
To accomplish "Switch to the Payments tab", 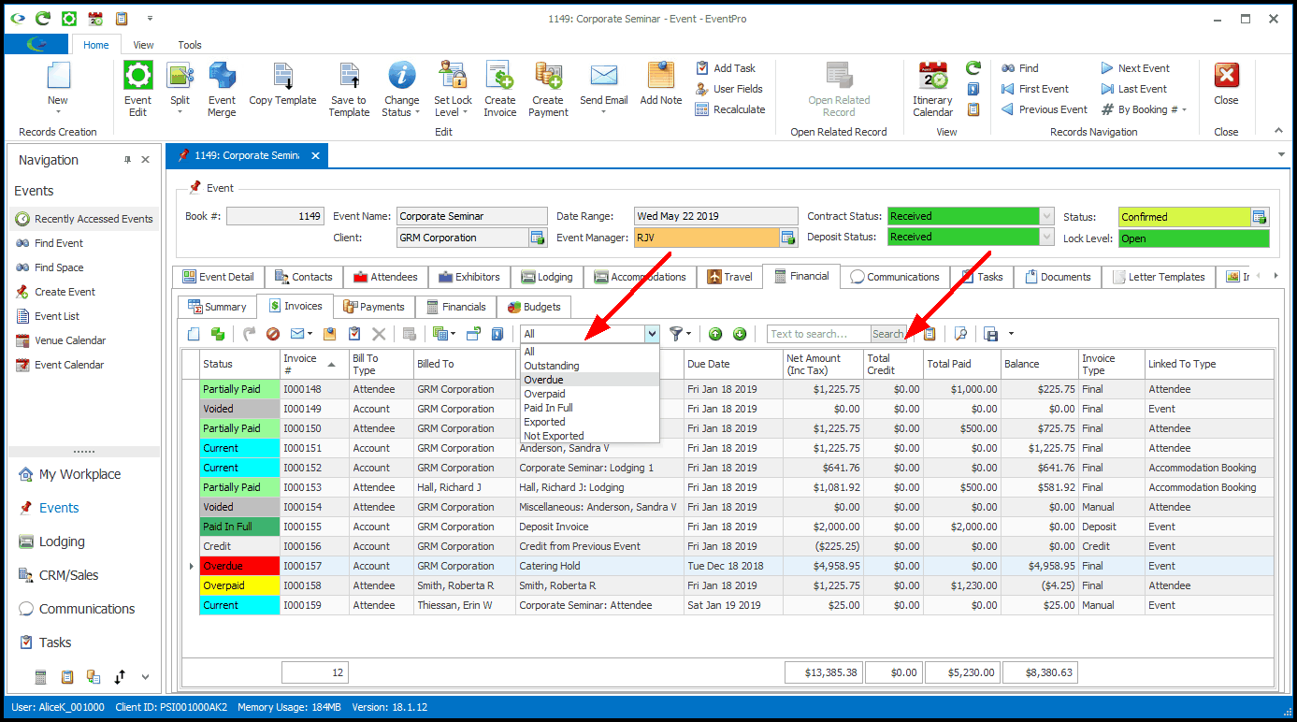I will (374, 307).
